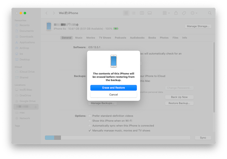The height and width of the screenshot is (159, 227).
Task: Open the group-by dropdown in toolbar
Action: 166,13
